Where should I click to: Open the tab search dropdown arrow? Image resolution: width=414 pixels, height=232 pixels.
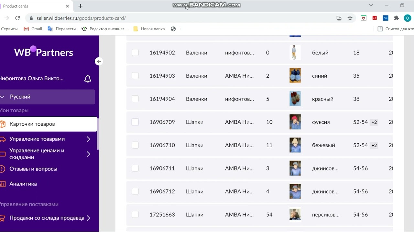pos(371,5)
